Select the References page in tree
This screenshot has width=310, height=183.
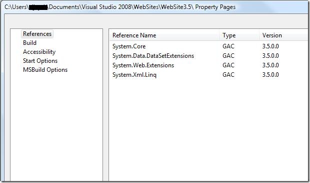(37, 34)
